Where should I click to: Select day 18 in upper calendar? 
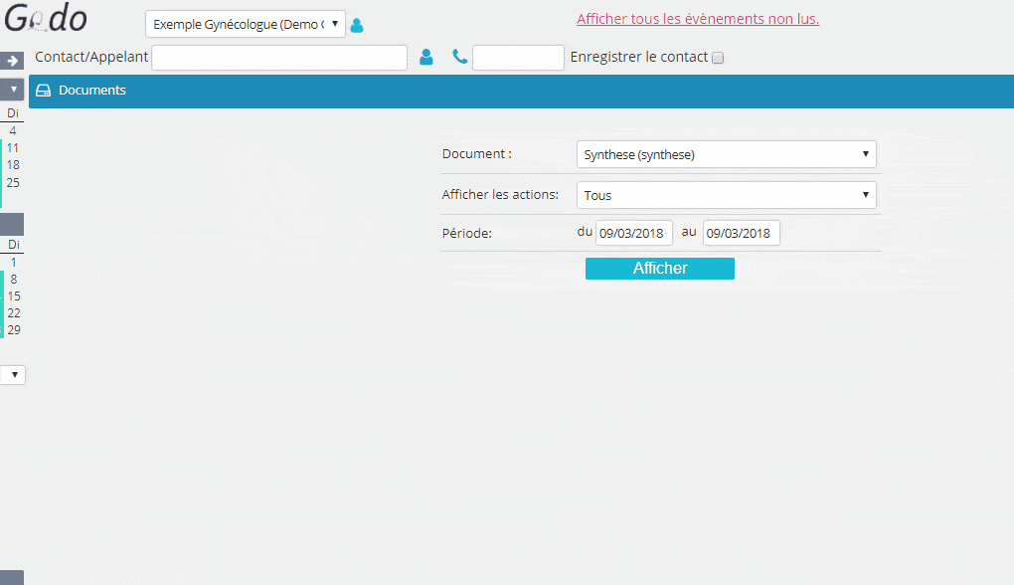13,165
